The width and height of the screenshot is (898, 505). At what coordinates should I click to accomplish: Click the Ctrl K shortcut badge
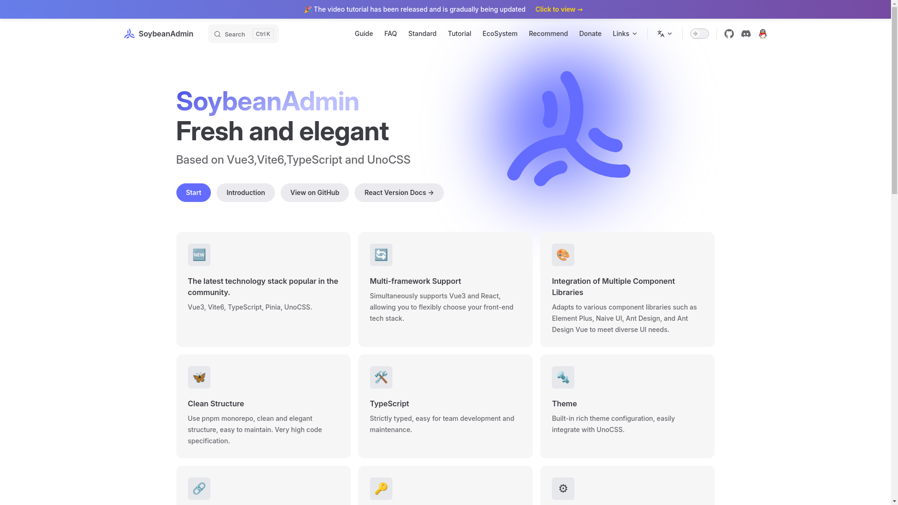[x=263, y=34]
